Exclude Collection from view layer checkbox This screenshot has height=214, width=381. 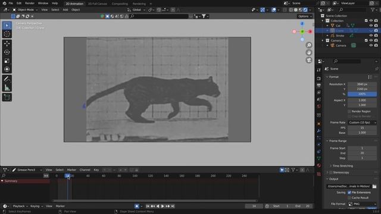[x=366, y=21]
